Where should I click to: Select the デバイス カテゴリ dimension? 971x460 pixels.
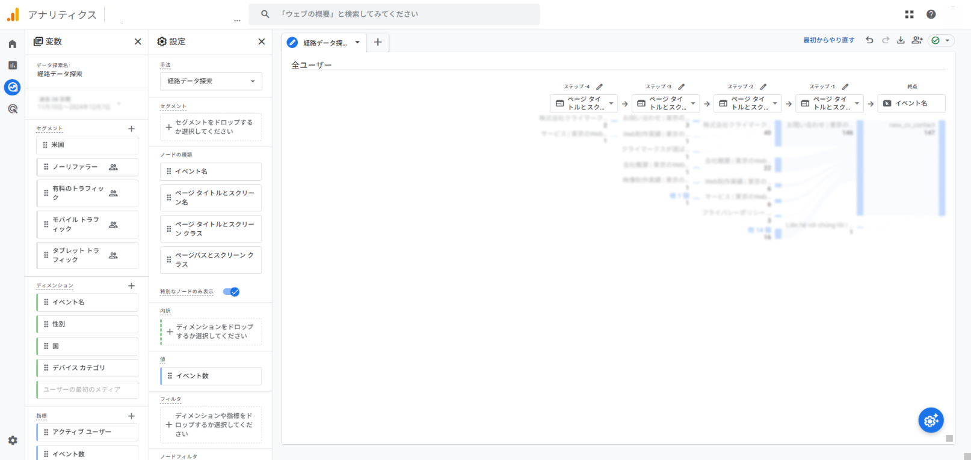(87, 368)
